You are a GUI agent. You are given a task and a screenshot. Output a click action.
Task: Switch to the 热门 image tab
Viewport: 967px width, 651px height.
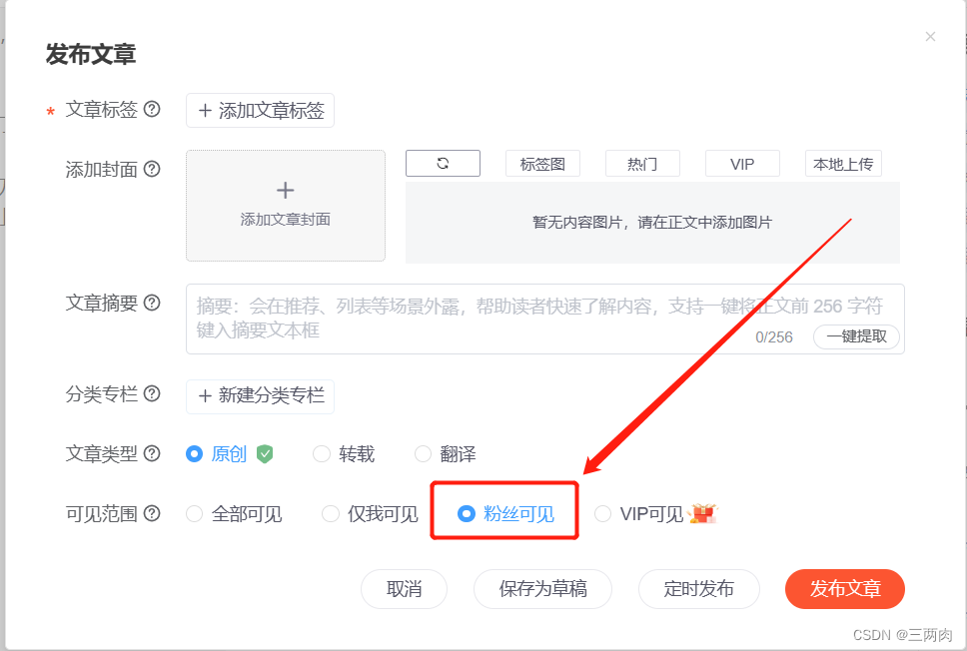pyautogui.click(x=642, y=163)
